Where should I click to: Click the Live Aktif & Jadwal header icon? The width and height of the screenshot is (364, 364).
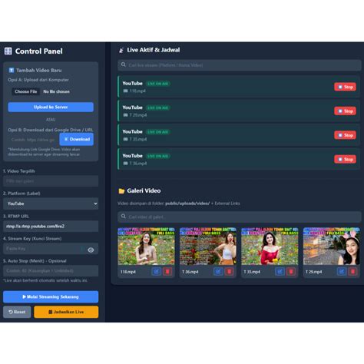(x=121, y=50)
